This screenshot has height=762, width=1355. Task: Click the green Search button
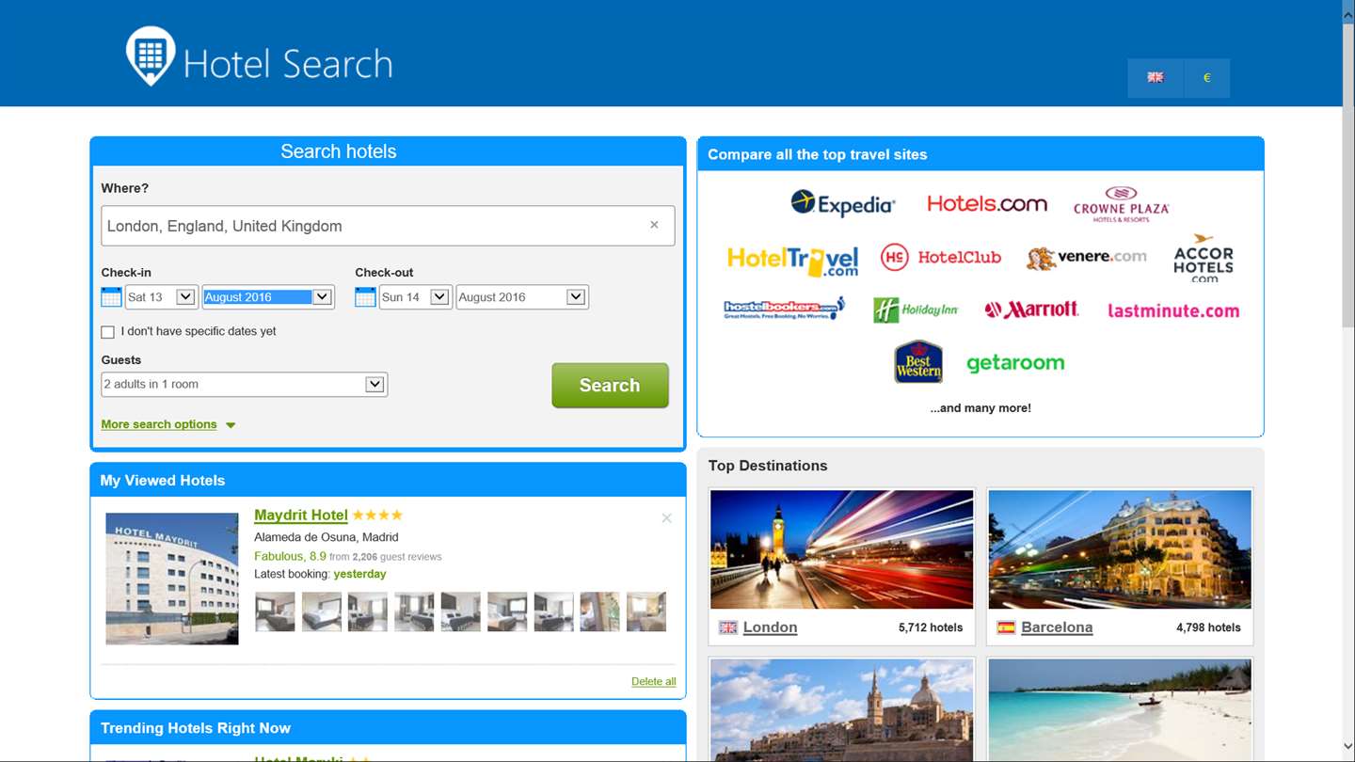click(610, 386)
